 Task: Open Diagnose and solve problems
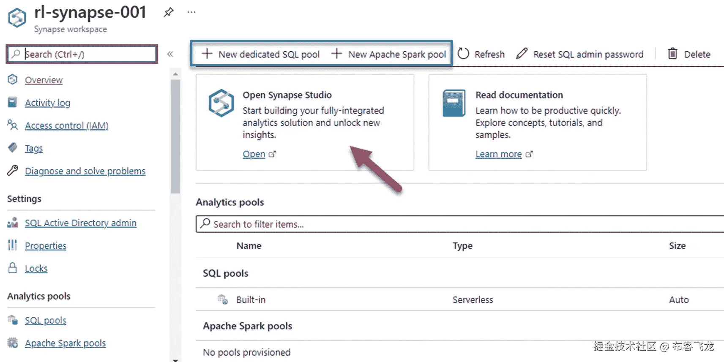tap(85, 171)
